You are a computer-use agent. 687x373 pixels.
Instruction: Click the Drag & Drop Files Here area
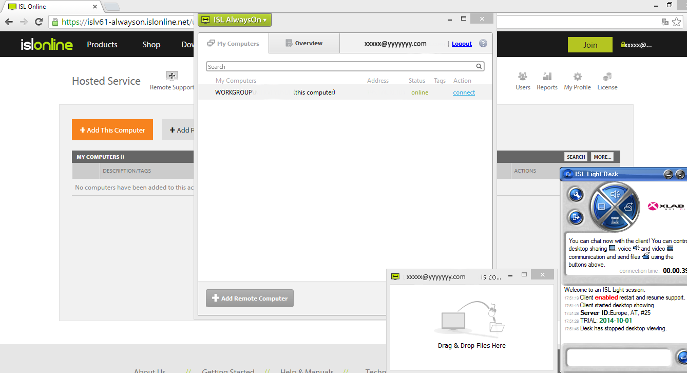(x=472, y=327)
